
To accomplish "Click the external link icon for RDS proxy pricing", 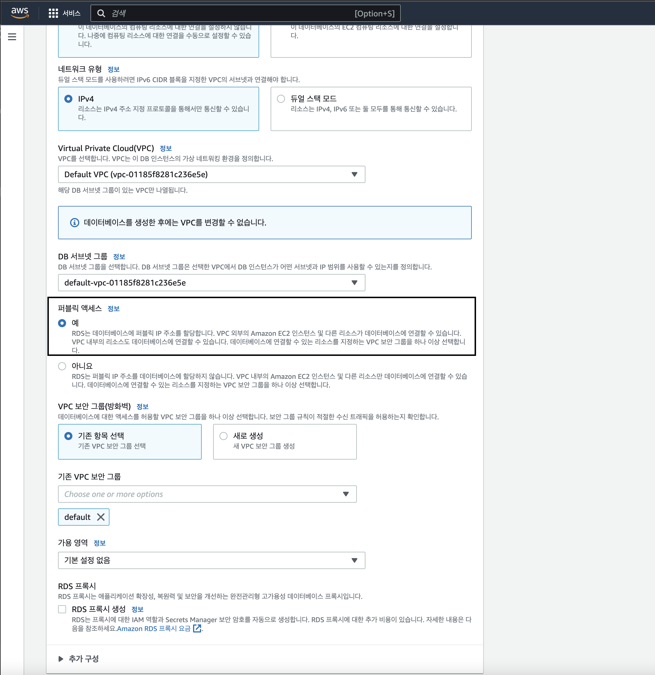I will (x=197, y=628).
